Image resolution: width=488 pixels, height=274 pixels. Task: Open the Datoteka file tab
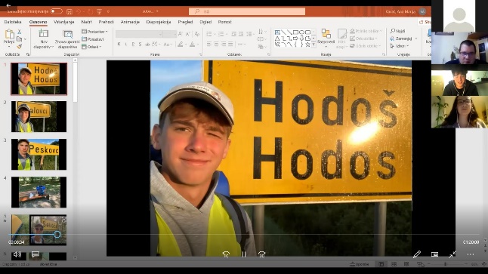[13, 22]
